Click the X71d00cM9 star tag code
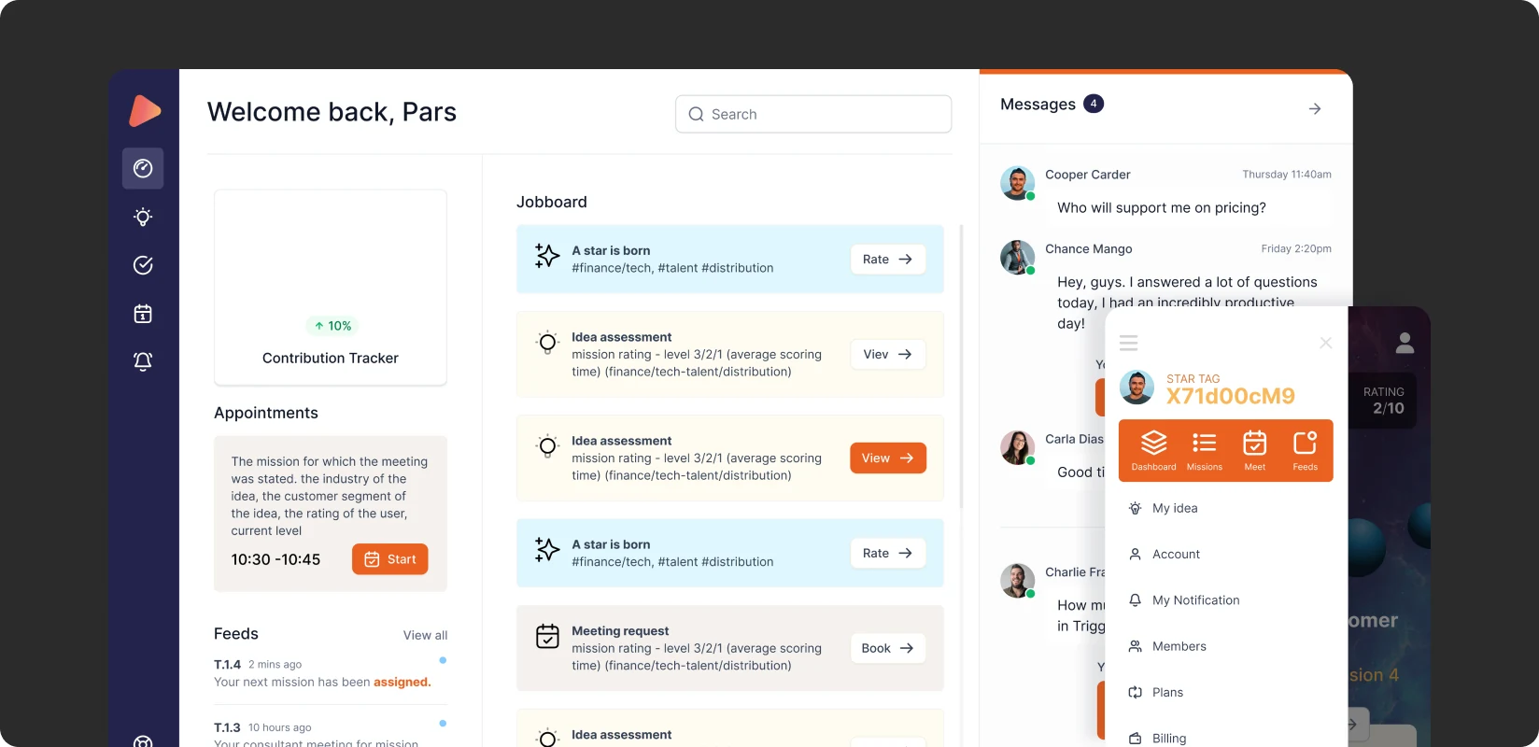Image resolution: width=1539 pixels, height=747 pixels. coord(1231,396)
